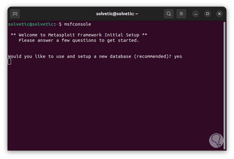Minimize the terminal window
The height and width of the screenshot is (159, 234).
coord(196,14)
